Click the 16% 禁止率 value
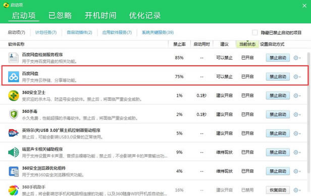Screen dimensions: 311x196 point(179,190)
